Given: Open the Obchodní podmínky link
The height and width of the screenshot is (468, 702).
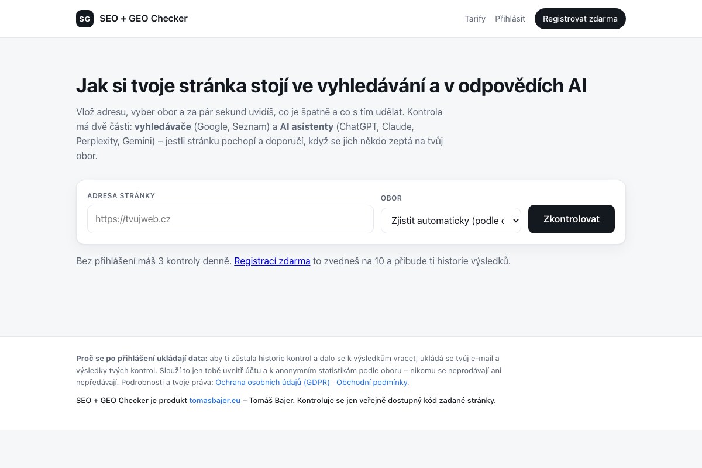Looking at the screenshot, I should pos(373,382).
